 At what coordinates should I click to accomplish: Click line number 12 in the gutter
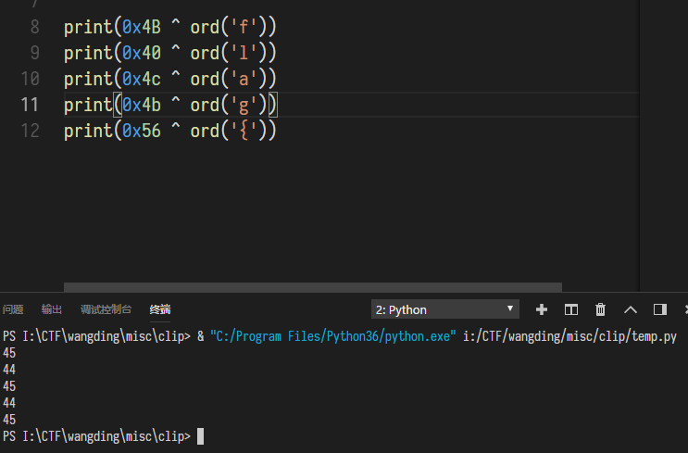click(x=30, y=131)
